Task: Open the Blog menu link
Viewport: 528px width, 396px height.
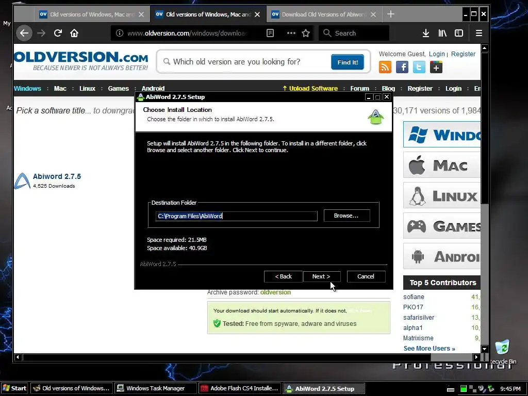Action: [388, 89]
